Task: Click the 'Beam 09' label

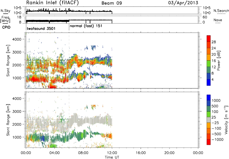Action: pos(112,3)
